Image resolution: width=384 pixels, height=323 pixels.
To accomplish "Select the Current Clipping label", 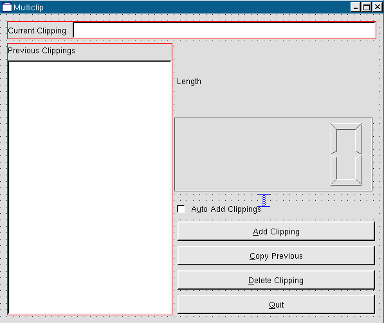I will point(37,31).
